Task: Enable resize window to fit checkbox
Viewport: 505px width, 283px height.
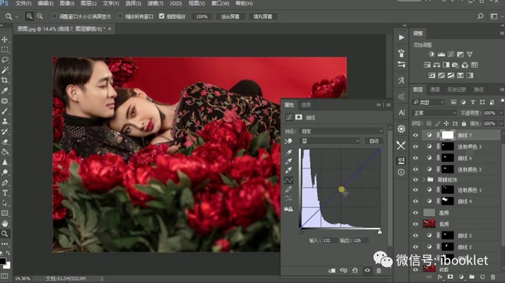Action: click(54, 16)
